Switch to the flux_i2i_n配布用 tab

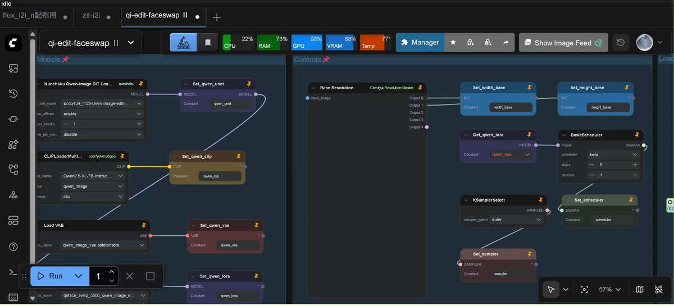[x=30, y=16]
